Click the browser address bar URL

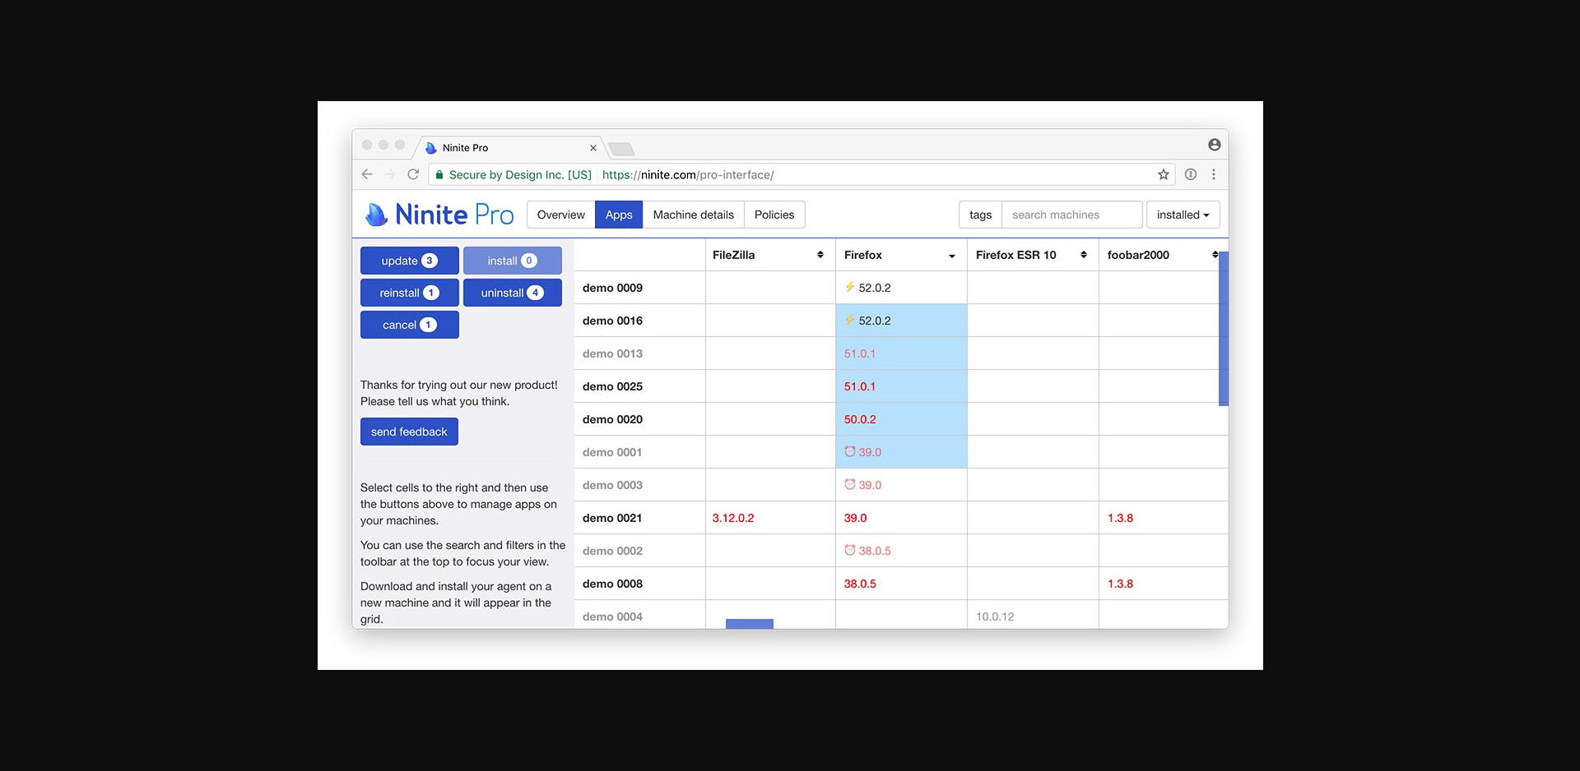click(x=688, y=174)
